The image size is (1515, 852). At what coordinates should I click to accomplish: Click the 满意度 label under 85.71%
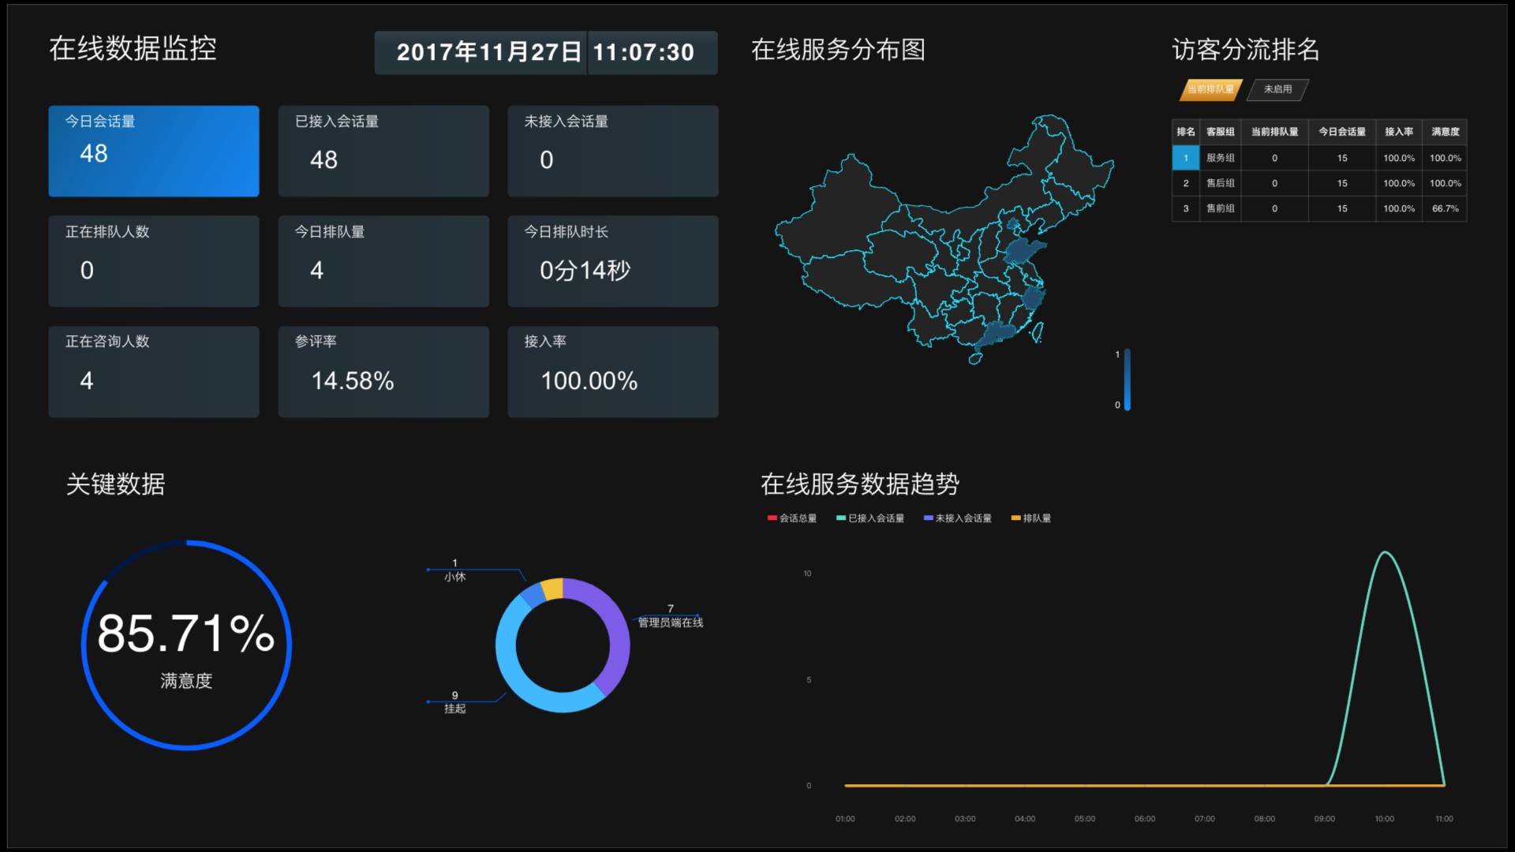(186, 681)
